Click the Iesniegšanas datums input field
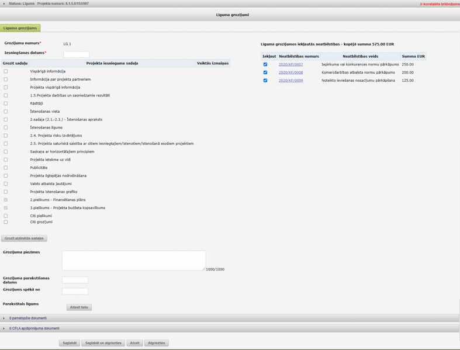 pyautogui.click(x=76, y=54)
